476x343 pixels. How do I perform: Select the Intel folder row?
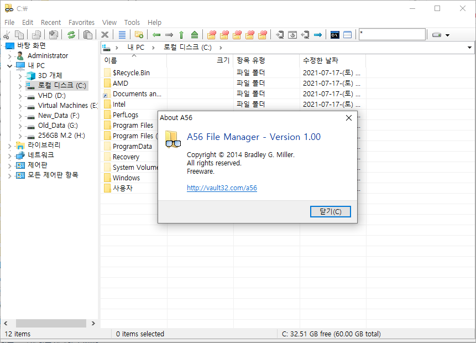click(234, 104)
